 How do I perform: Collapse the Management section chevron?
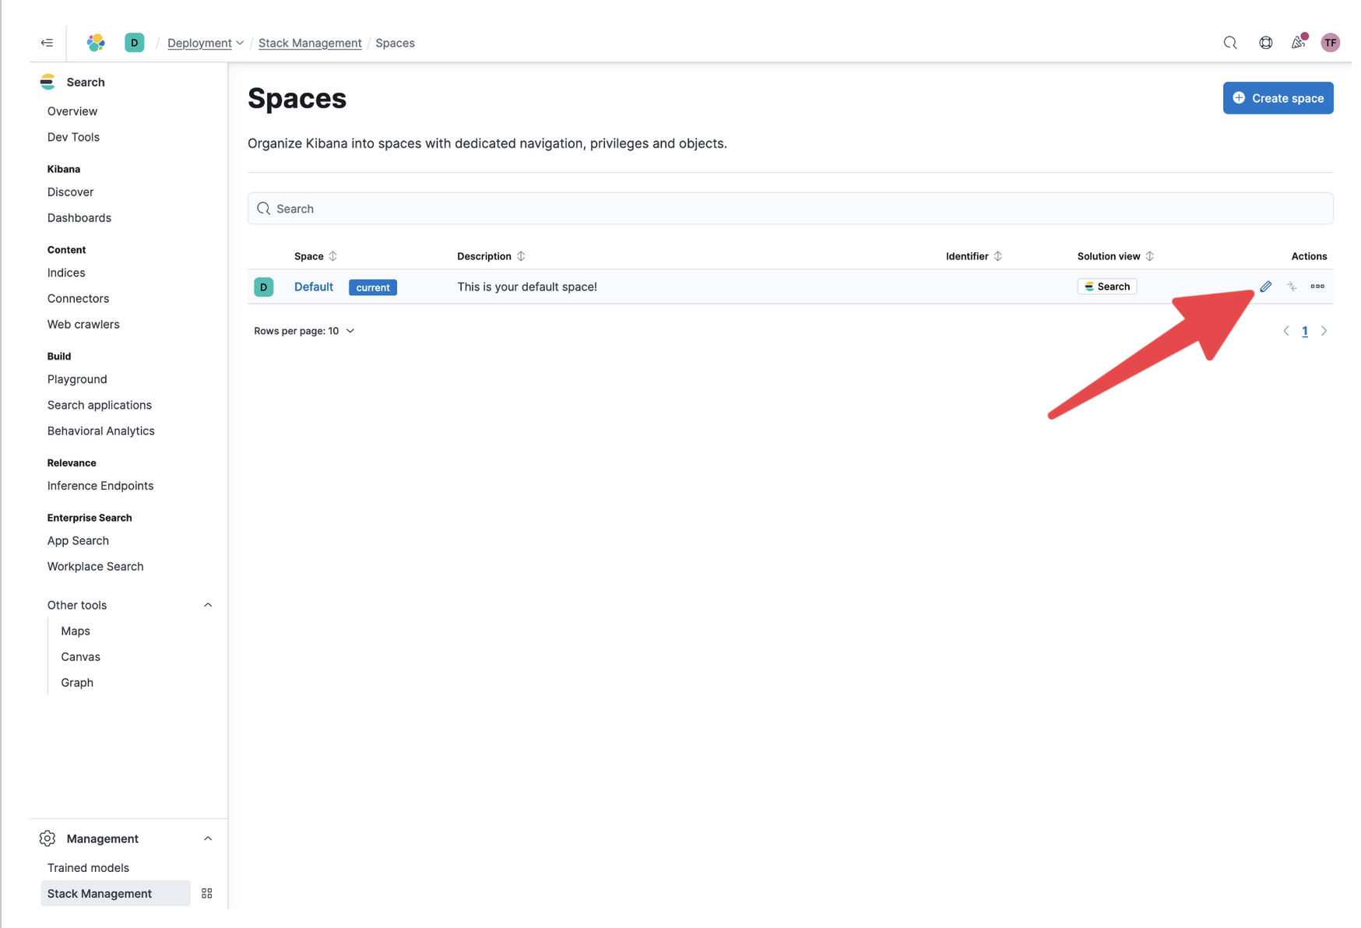pos(208,838)
